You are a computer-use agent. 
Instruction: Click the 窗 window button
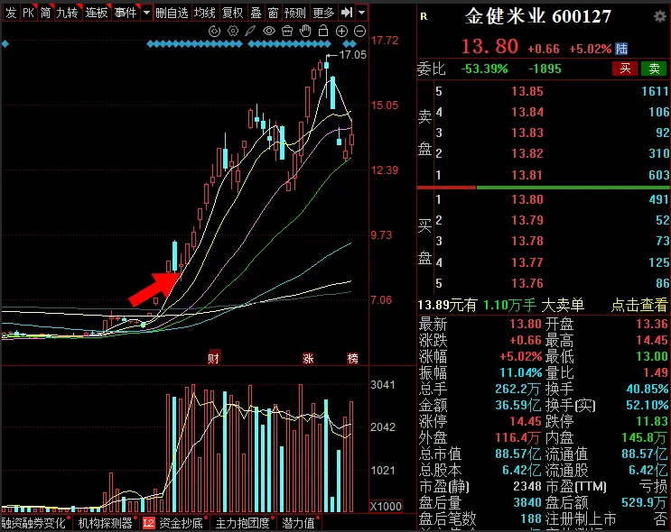tap(273, 13)
